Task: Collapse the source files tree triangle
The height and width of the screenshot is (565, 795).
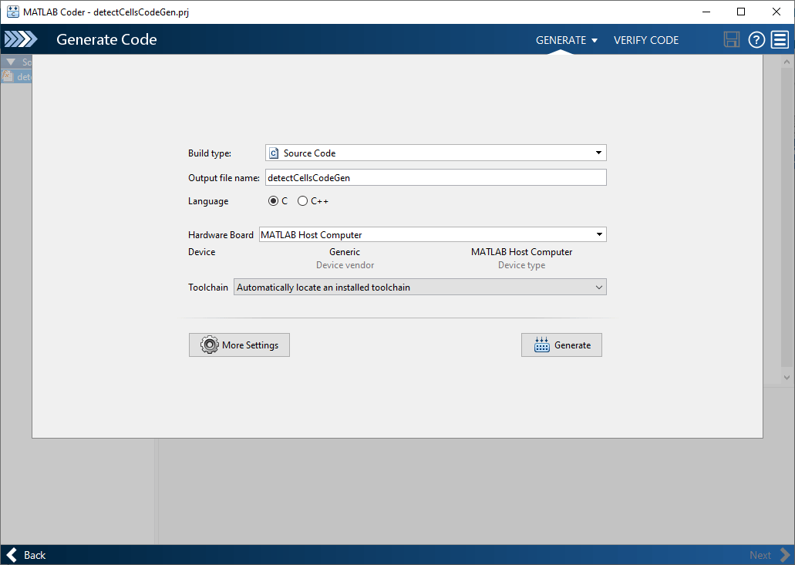Action: coord(11,62)
